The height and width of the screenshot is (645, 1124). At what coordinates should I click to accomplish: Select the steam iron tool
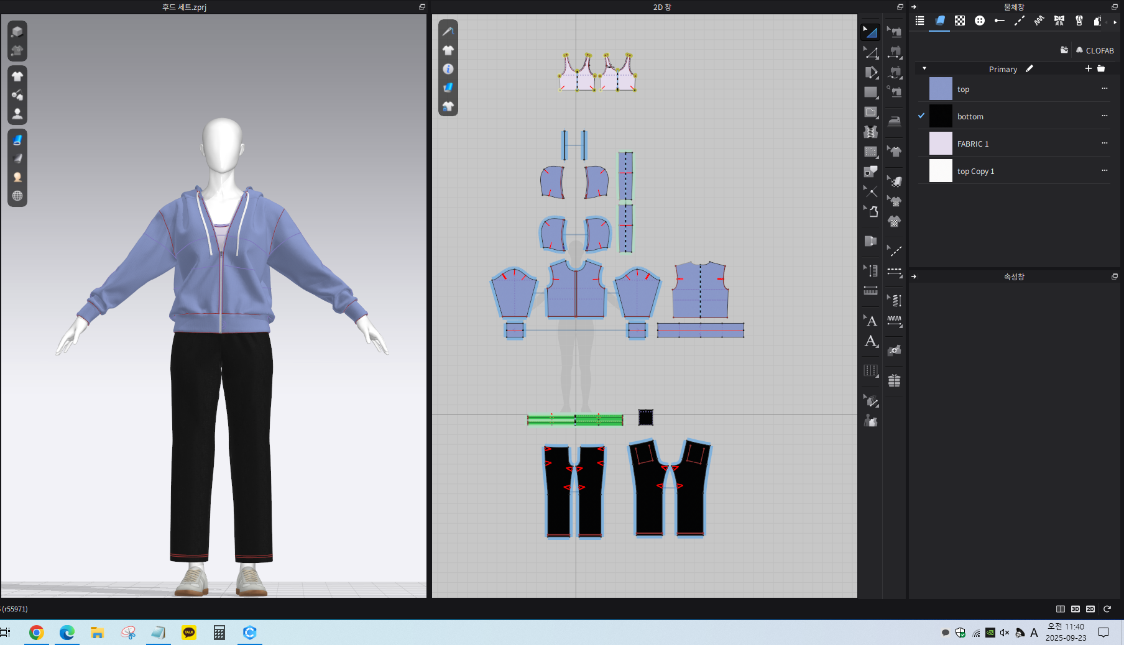point(894,121)
